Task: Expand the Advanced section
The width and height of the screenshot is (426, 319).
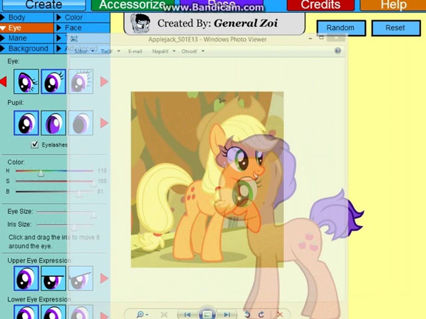Action: click(83, 49)
